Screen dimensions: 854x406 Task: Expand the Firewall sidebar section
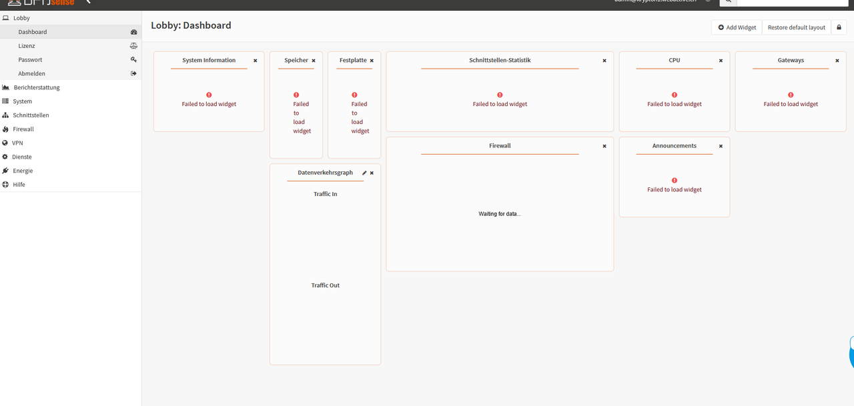(71, 129)
